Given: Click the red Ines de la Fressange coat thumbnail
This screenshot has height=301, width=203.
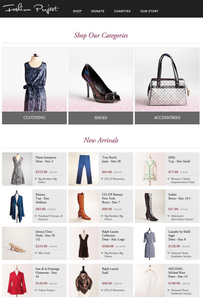Looking at the screenshot, I should click(17, 280).
